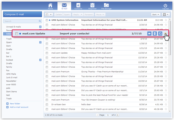
Task: Go to next page arrow
Action: (118, 115)
